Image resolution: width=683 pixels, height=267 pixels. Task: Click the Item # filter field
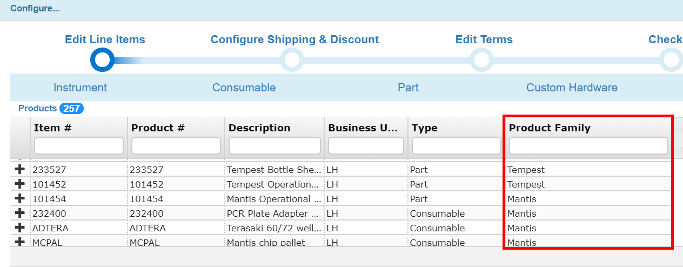(x=79, y=145)
